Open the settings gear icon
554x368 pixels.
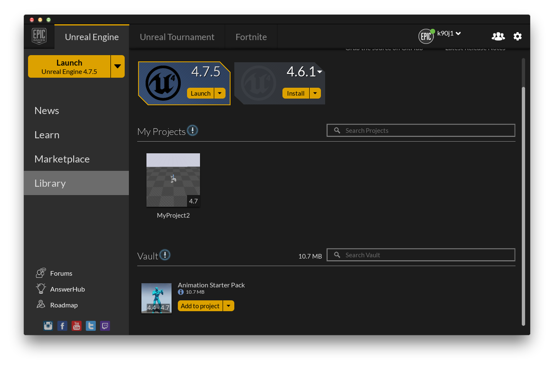[x=518, y=36]
